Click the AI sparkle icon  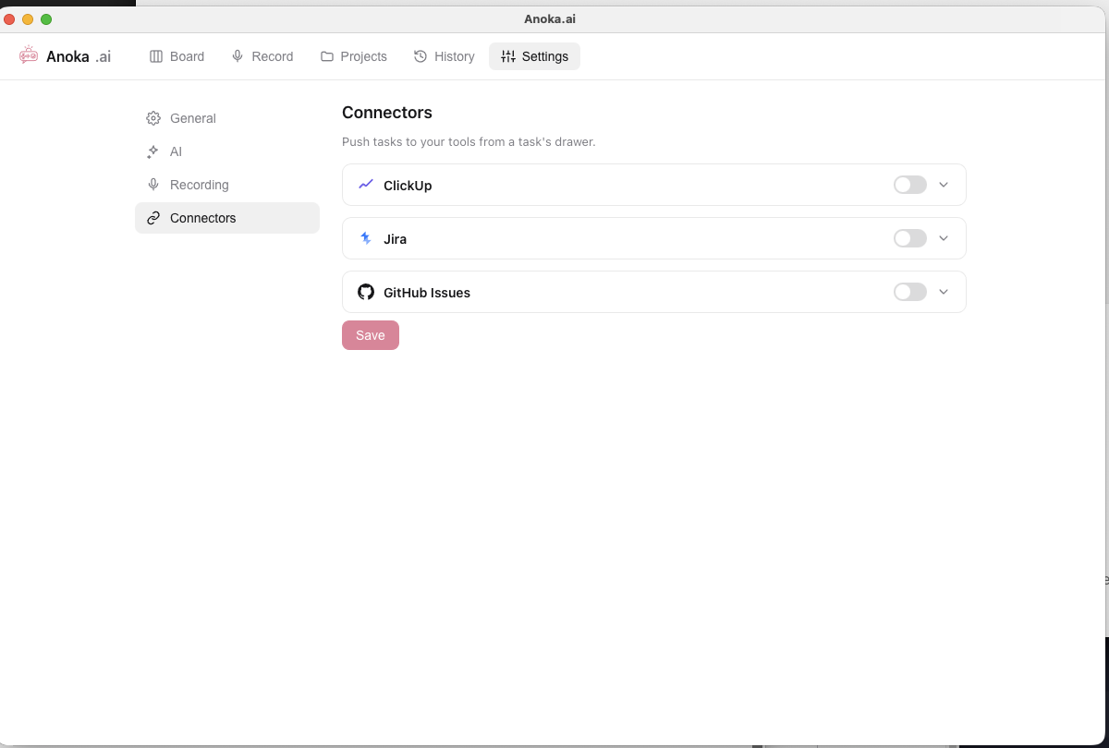153,151
